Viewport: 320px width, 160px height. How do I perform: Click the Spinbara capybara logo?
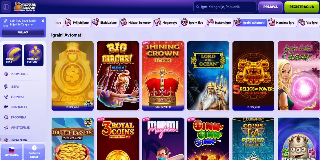(25, 6)
